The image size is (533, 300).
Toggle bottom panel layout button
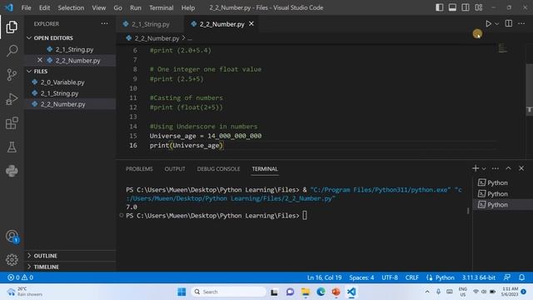452,7
